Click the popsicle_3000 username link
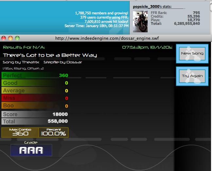 [x=146, y=7]
